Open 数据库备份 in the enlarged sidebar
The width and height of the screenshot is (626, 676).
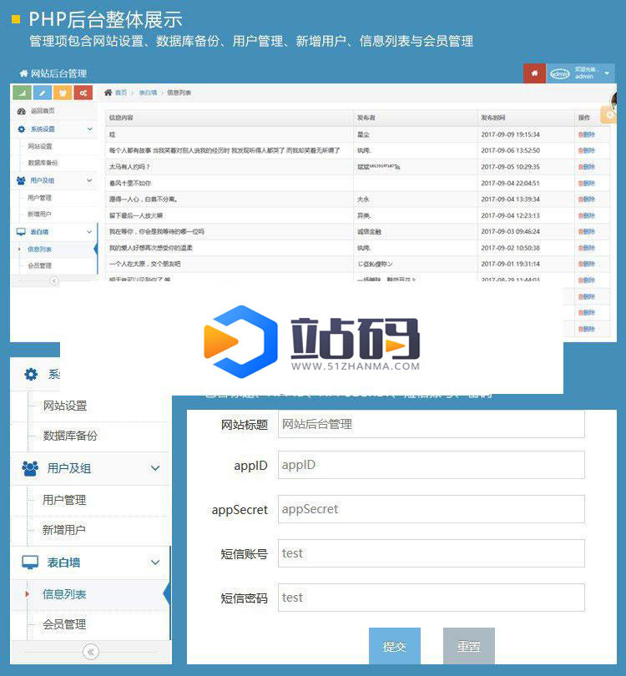pyautogui.click(x=70, y=436)
